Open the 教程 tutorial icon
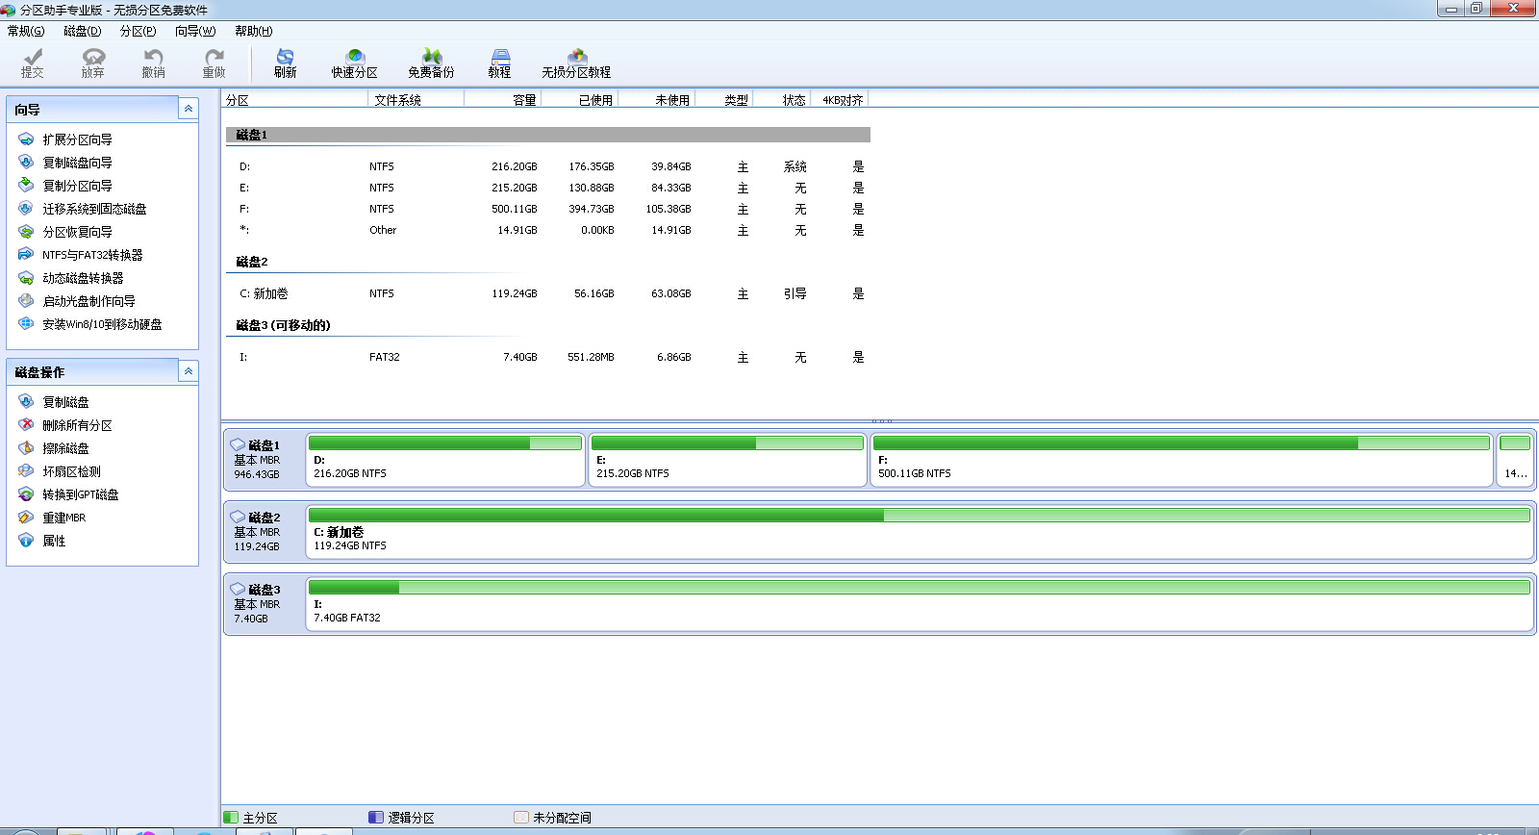The width and height of the screenshot is (1539, 835). tap(499, 63)
